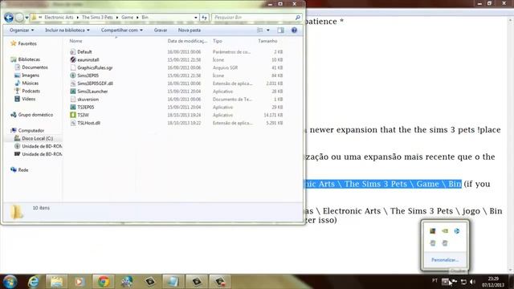Open Personalizar link in tray popup
This screenshot has width=514, height=289.
click(444, 260)
